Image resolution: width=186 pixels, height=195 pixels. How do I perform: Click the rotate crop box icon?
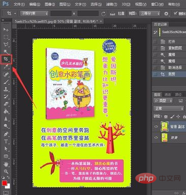click(x=103, y=14)
